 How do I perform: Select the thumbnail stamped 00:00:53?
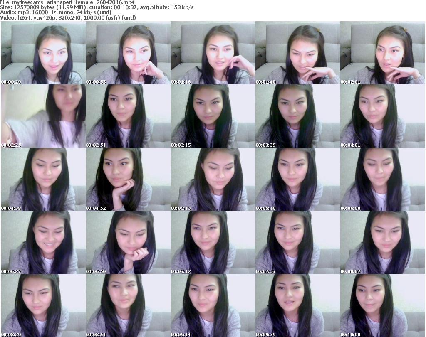click(x=128, y=53)
